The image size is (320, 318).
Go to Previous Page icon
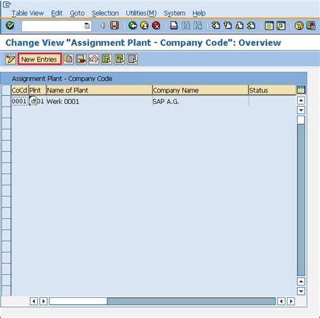[228, 26]
